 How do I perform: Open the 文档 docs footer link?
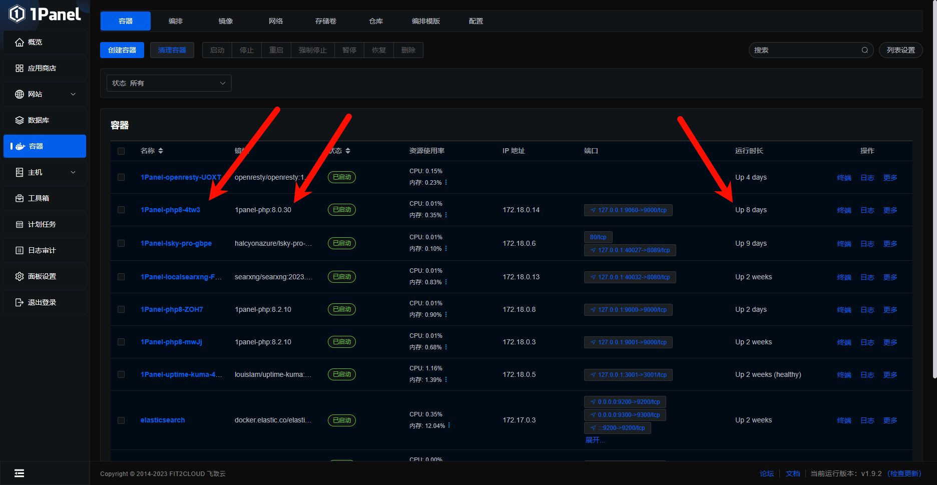pos(793,473)
